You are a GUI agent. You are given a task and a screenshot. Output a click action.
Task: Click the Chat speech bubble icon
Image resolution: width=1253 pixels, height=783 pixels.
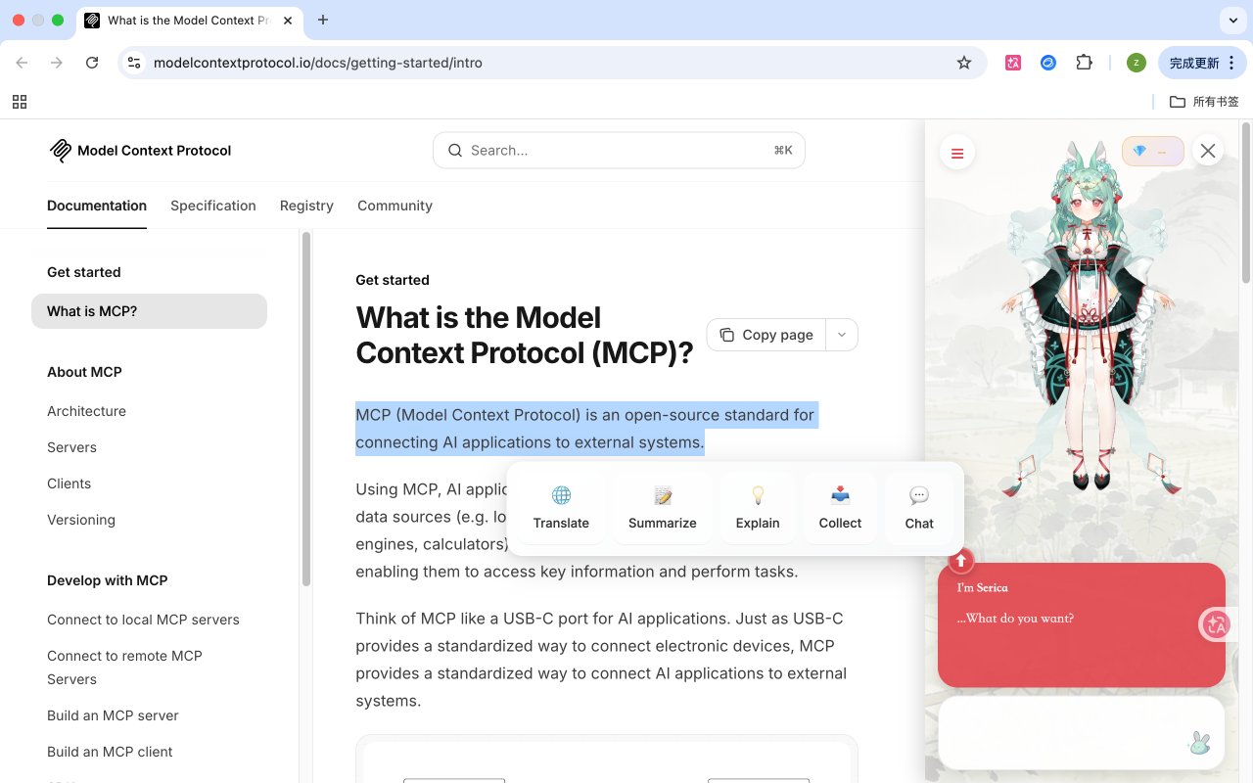click(x=919, y=495)
